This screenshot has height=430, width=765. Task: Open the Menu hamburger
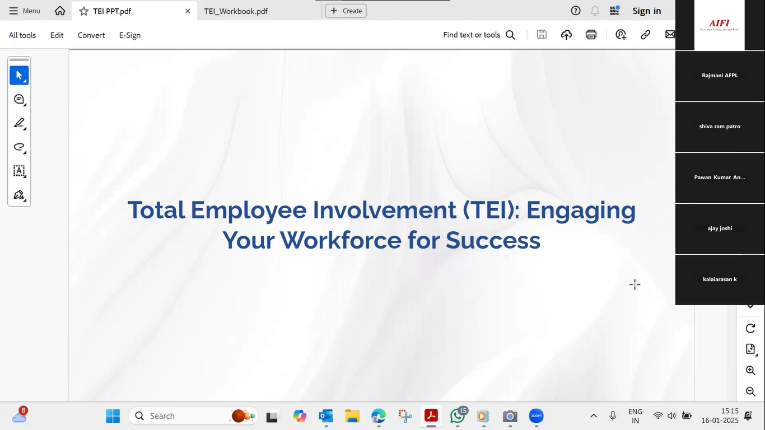click(25, 11)
